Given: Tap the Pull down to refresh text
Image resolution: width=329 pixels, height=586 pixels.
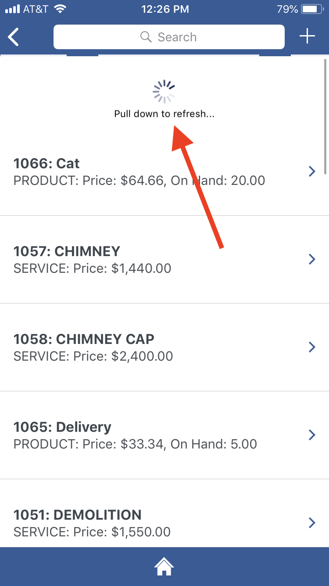Looking at the screenshot, I should (164, 114).
